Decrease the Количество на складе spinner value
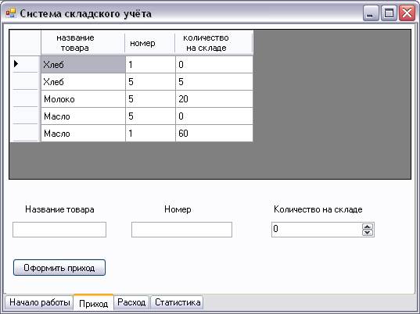Image resolution: width=420 pixels, height=314 pixels. pos(368,233)
